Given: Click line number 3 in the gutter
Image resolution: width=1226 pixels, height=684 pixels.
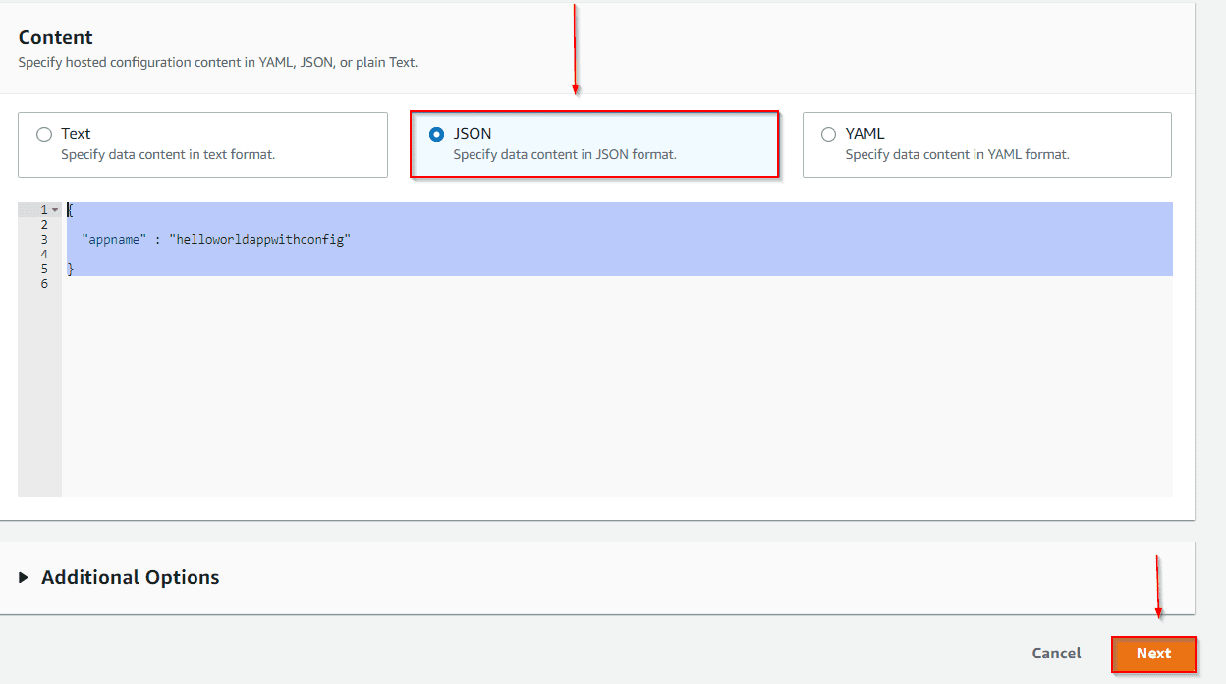Looking at the screenshot, I should (x=44, y=240).
